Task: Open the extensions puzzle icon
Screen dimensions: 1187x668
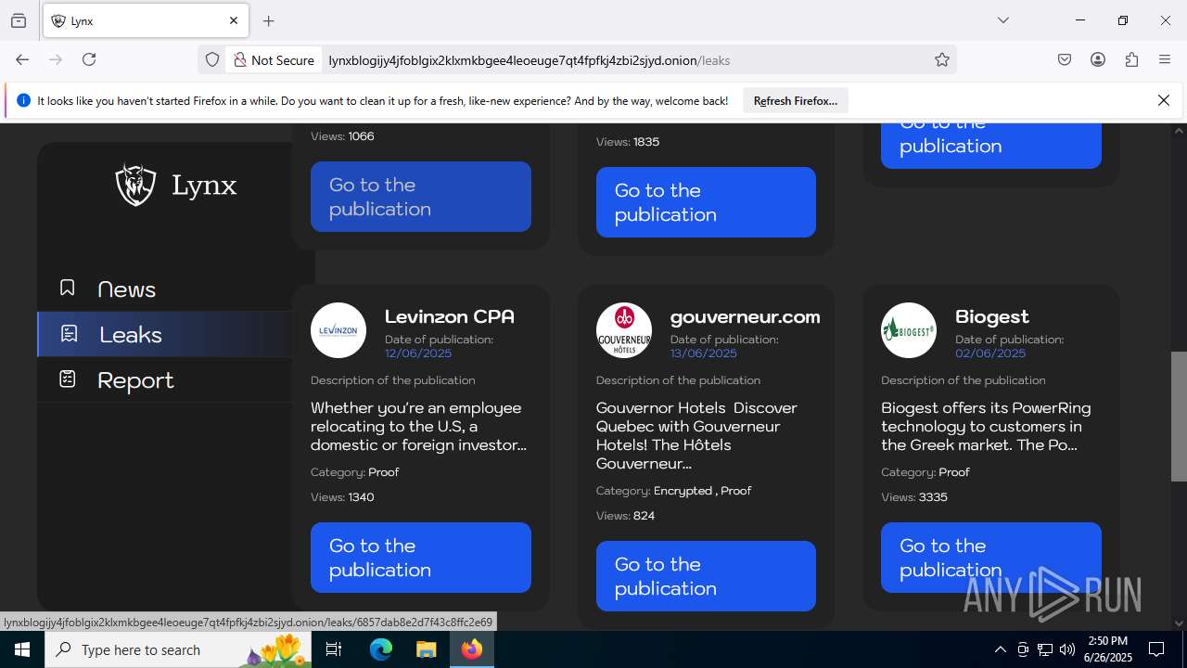Action: (1131, 59)
